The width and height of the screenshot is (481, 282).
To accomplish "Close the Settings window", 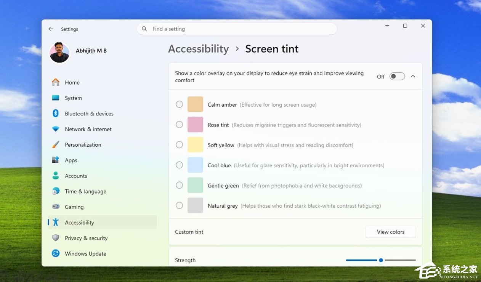I will coord(423,26).
